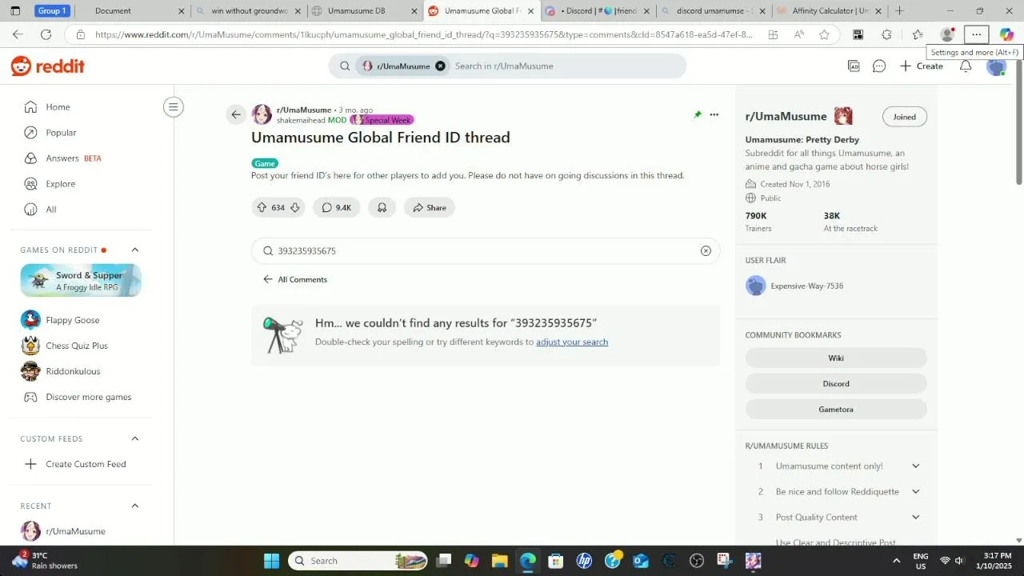Click the Joined button
The width and height of the screenshot is (1024, 576).
point(905,117)
